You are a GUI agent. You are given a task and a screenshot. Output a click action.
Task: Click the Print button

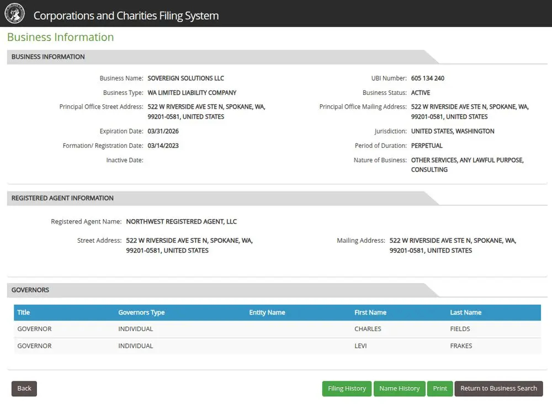coord(440,388)
